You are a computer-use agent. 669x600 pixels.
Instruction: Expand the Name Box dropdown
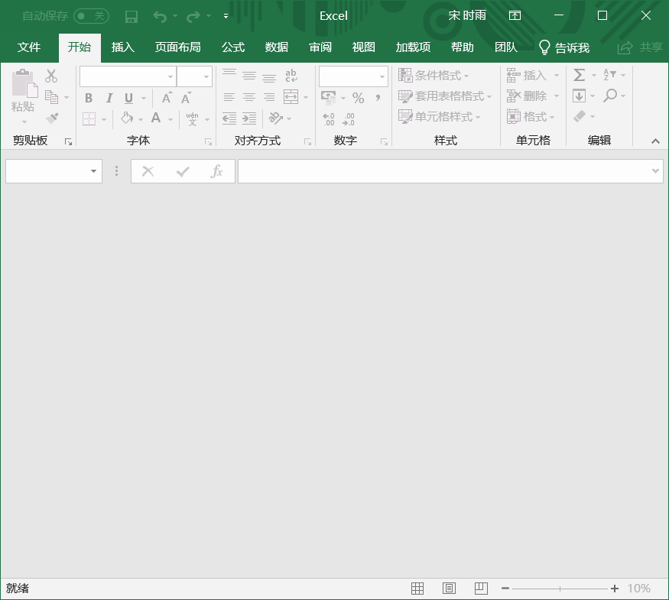(94, 171)
